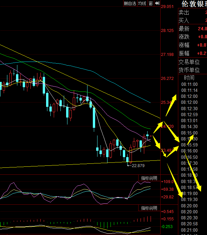Click the 22.879 low price marker

click(x=138, y=165)
